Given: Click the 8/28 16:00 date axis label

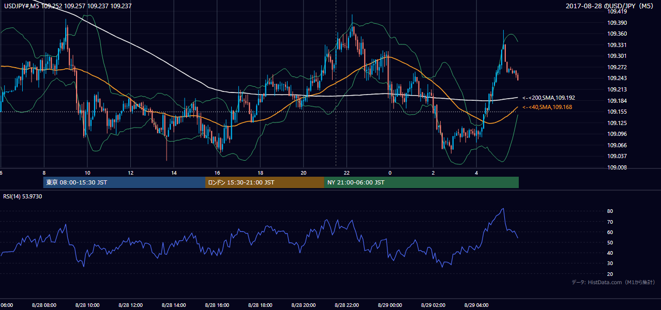Looking at the screenshot, I should [217, 305].
